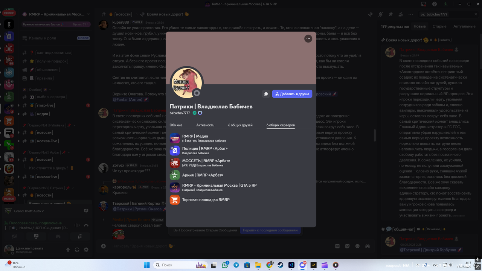Open Windows Start menu

(147, 265)
